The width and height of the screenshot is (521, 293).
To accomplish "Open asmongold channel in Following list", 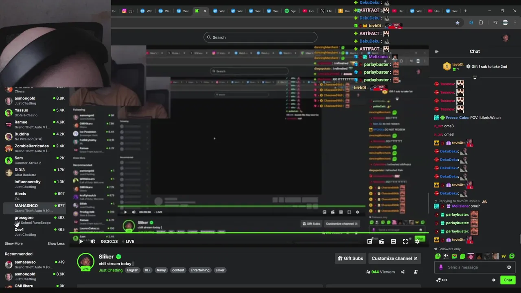I will coord(34,101).
